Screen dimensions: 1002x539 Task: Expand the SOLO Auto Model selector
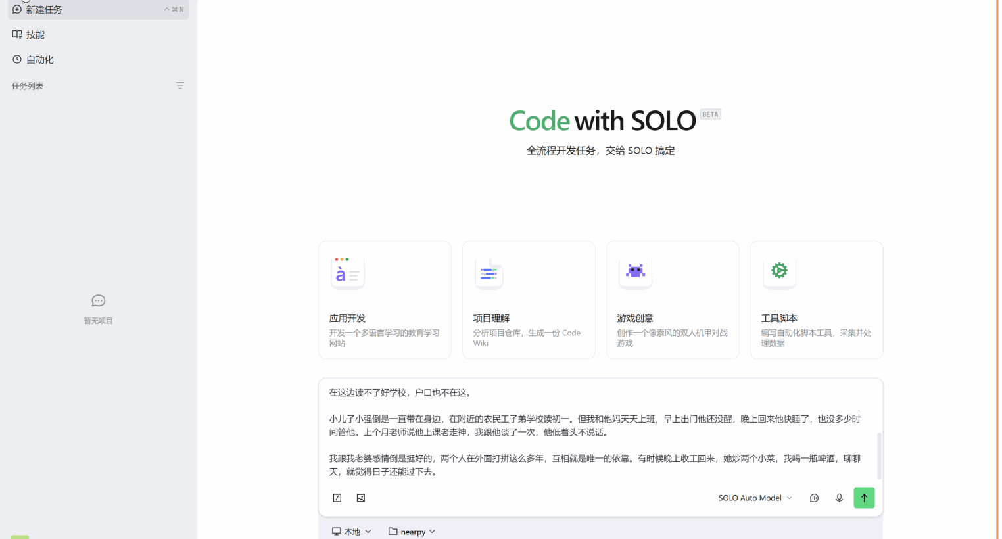tap(755, 498)
